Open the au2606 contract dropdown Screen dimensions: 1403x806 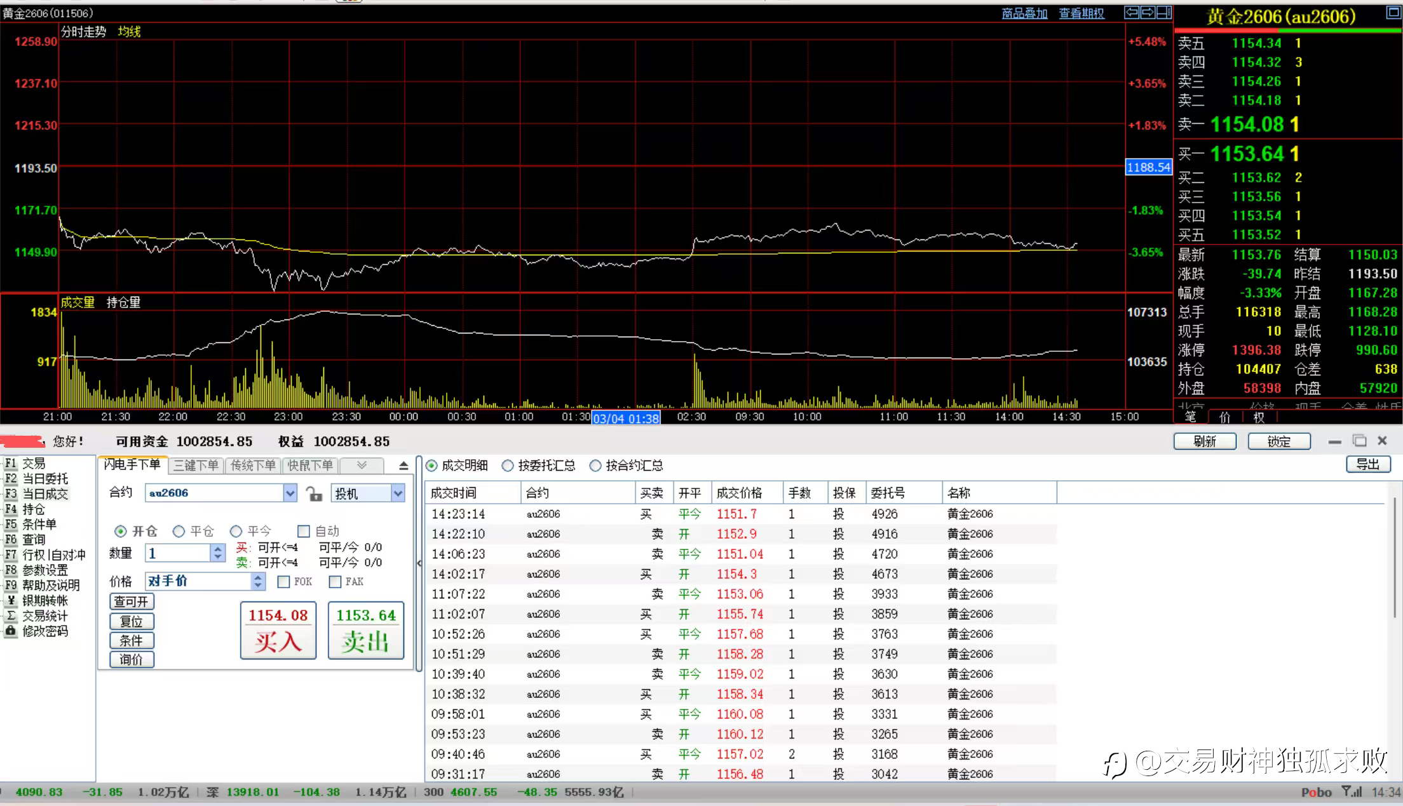tap(290, 493)
